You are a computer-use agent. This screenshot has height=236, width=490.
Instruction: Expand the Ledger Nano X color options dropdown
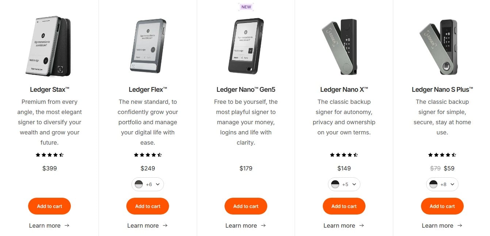pyautogui.click(x=354, y=184)
